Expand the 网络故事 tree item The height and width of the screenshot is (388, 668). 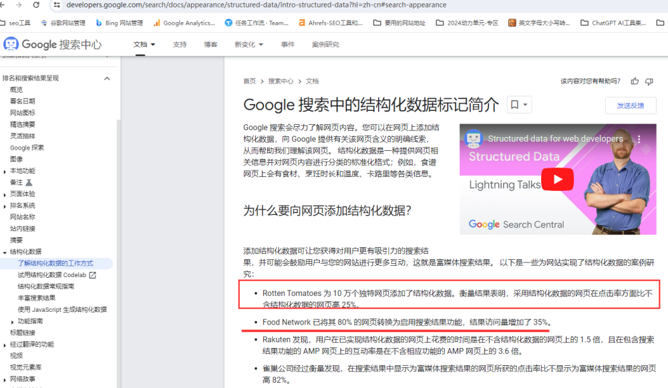pyautogui.click(x=5, y=380)
